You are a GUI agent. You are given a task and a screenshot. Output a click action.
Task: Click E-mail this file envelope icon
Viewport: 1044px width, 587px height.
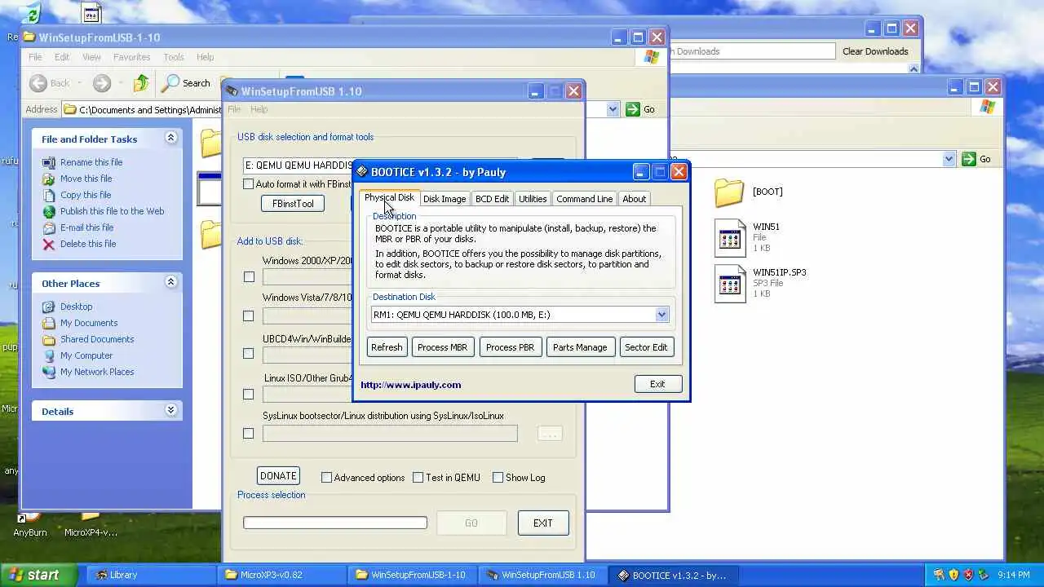(x=49, y=227)
